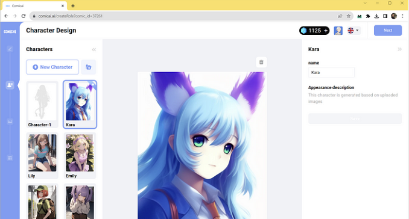Open the user avatar profile
Image resolution: width=409 pixels, height=219 pixels.
[x=338, y=31]
